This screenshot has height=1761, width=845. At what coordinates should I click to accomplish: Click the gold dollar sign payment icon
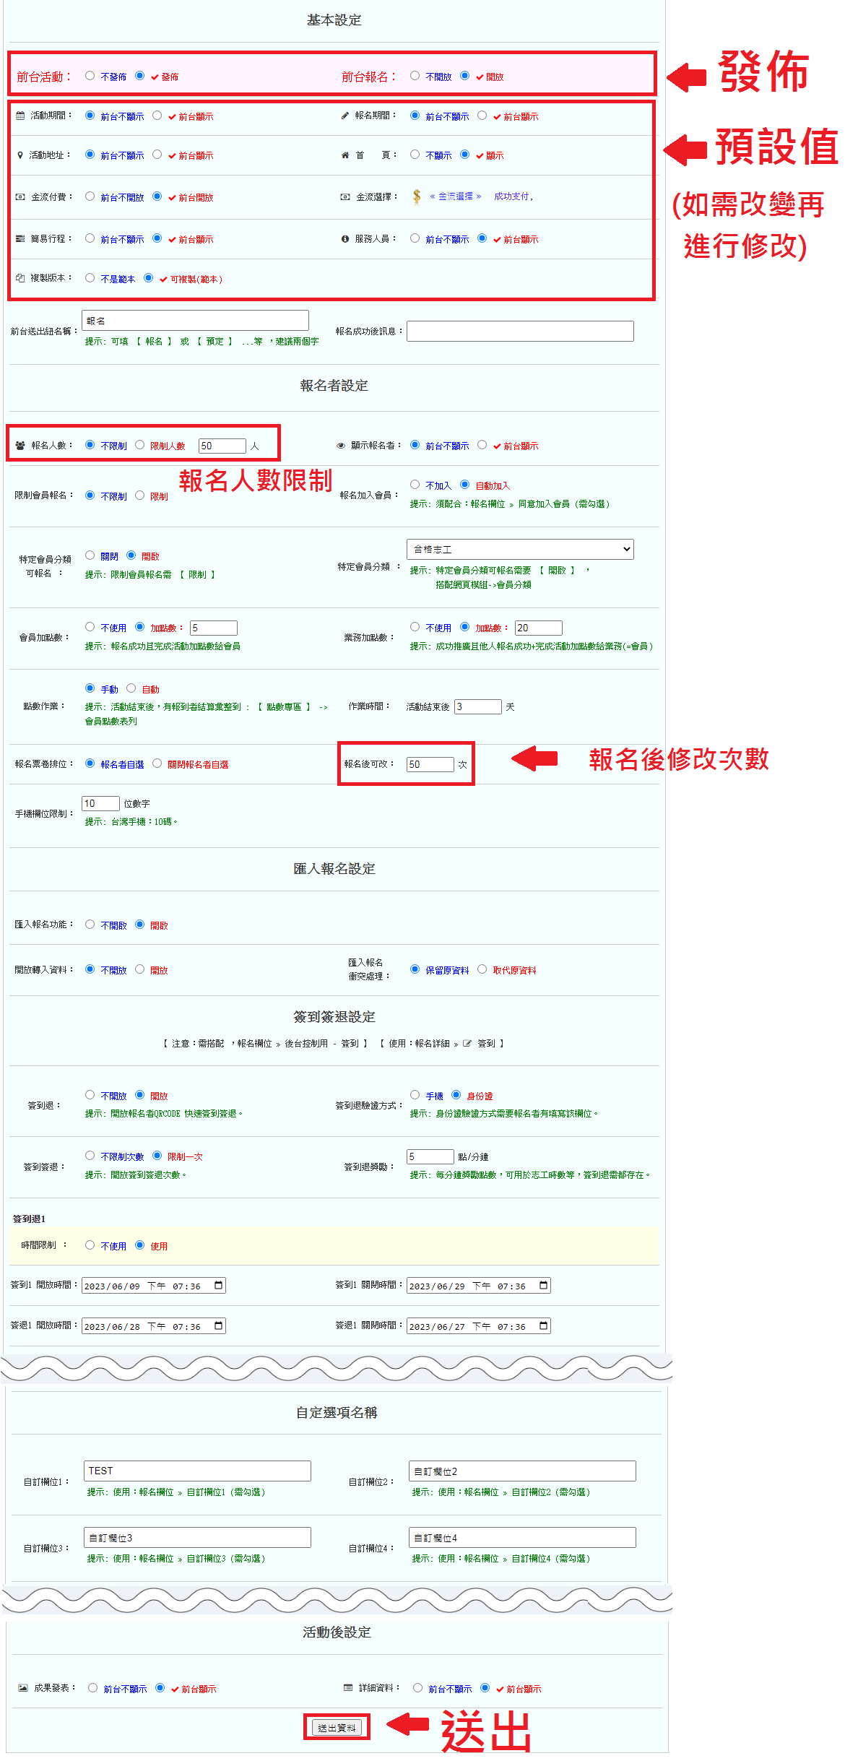[417, 196]
